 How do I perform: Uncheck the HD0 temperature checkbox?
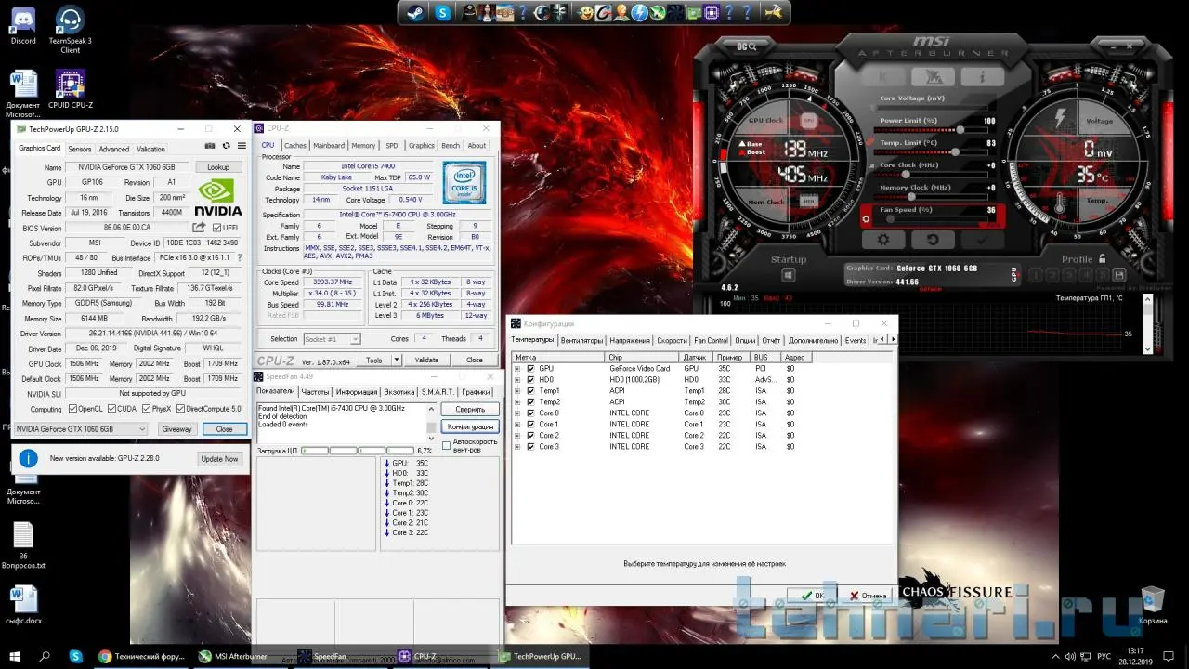click(x=530, y=380)
